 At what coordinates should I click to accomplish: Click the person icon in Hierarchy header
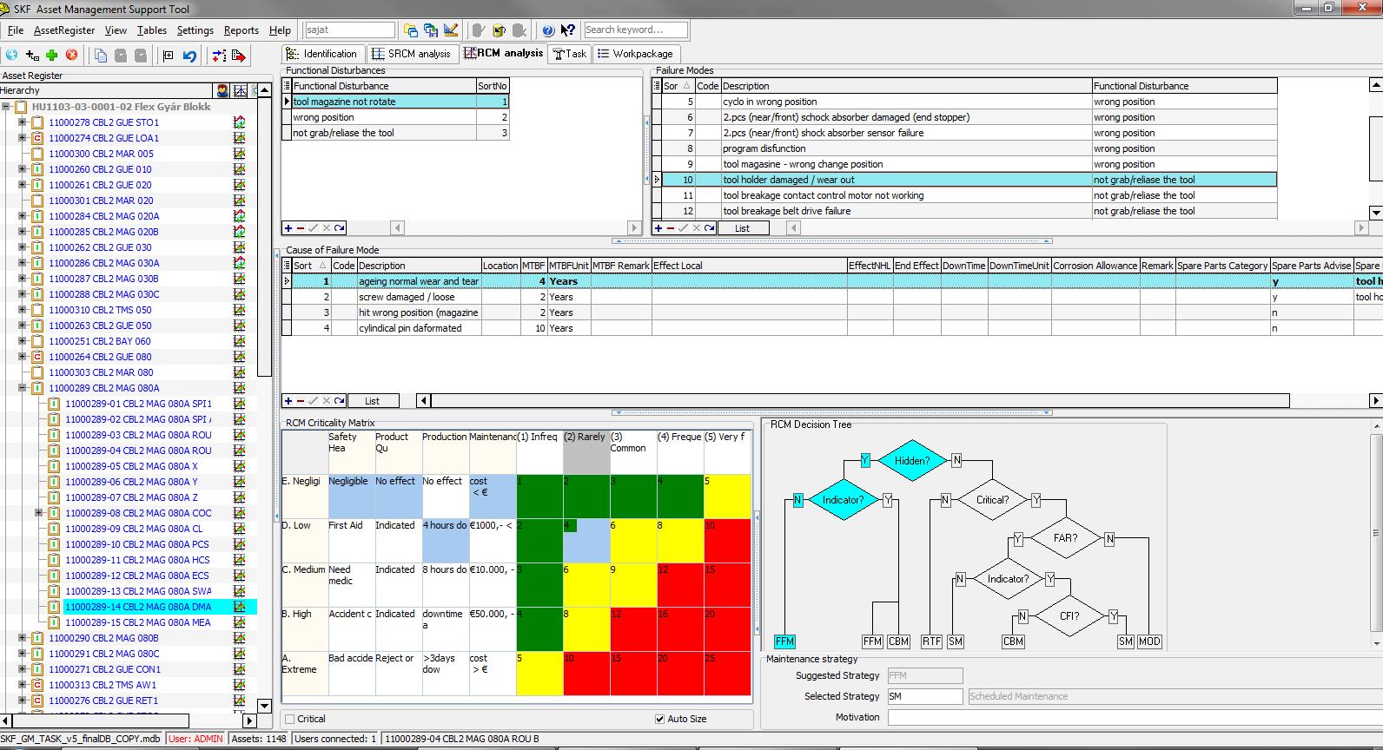tap(223, 90)
